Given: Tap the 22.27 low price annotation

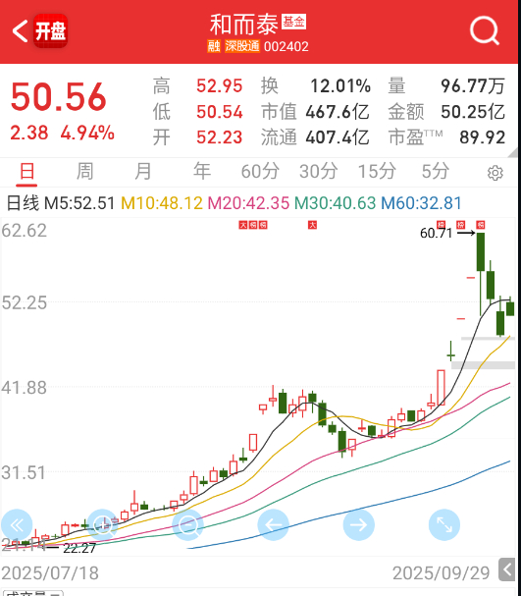Looking at the screenshot, I should click(79, 548).
